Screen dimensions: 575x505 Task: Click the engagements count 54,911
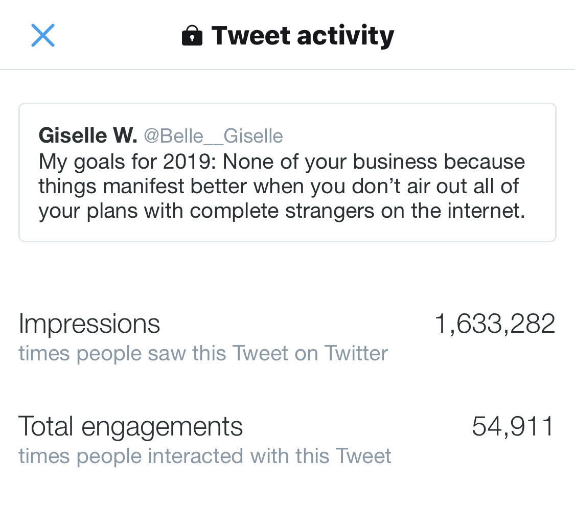tap(513, 426)
